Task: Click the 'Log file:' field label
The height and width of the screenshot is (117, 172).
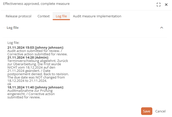Action: (x=13, y=43)
